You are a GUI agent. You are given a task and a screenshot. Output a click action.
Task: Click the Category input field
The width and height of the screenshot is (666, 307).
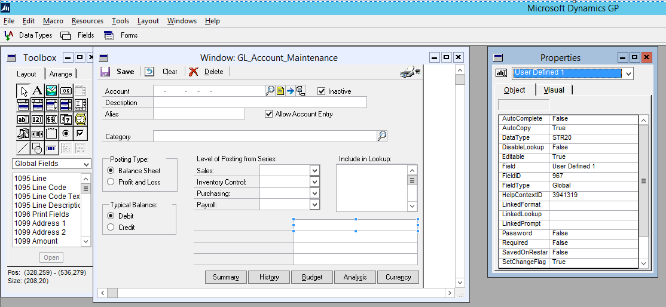click(265, 136)
